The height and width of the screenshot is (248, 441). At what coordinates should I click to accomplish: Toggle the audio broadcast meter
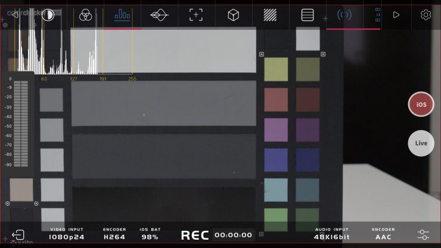[344, 15]
